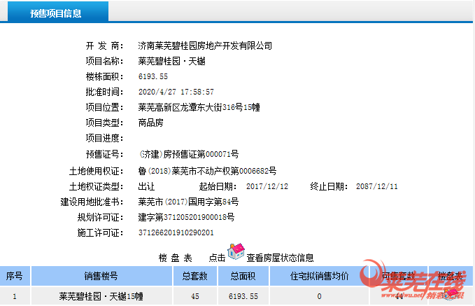Click land certificate 鲁(2018)莱芜市不动产权第0006682号
475x306 pixels.
pos(207,171)
